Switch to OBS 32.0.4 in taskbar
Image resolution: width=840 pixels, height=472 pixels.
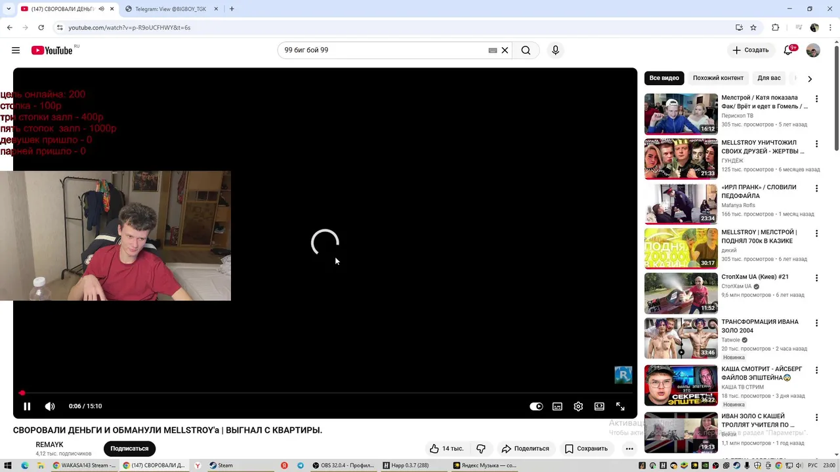pos(344,465)
